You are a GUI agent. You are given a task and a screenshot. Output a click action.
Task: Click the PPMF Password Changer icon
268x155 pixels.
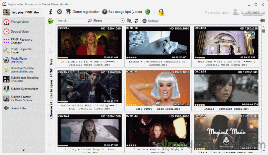coord(6,41)
